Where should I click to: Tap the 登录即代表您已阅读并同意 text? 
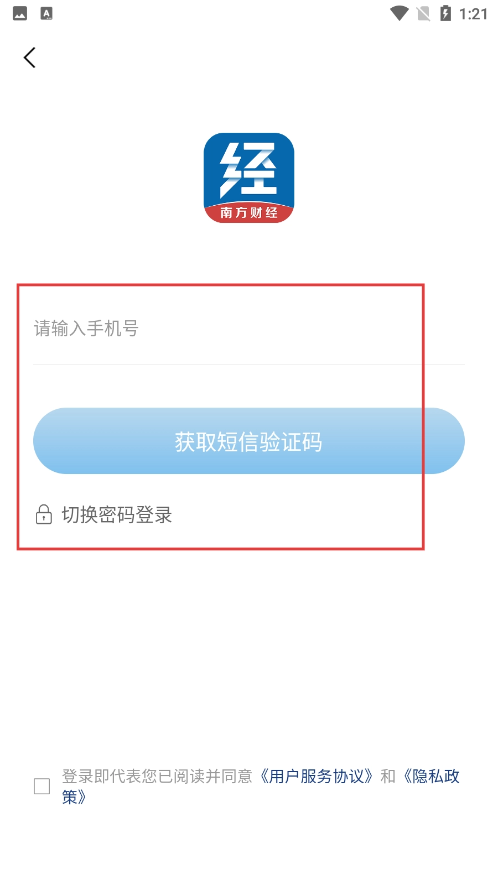click(157, 776)
